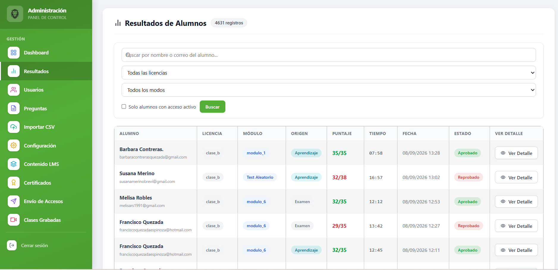
Task: Click the magnifier icon in search field
Action: [x=128, y=55]
